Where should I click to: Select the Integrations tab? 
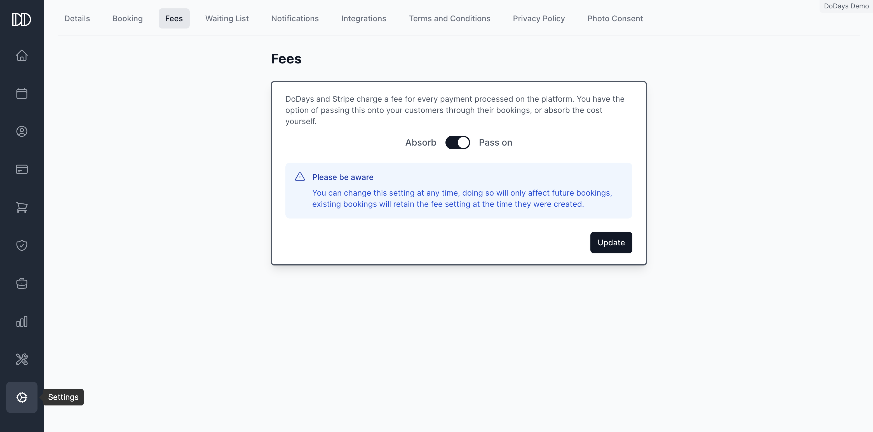coord(364,18)
